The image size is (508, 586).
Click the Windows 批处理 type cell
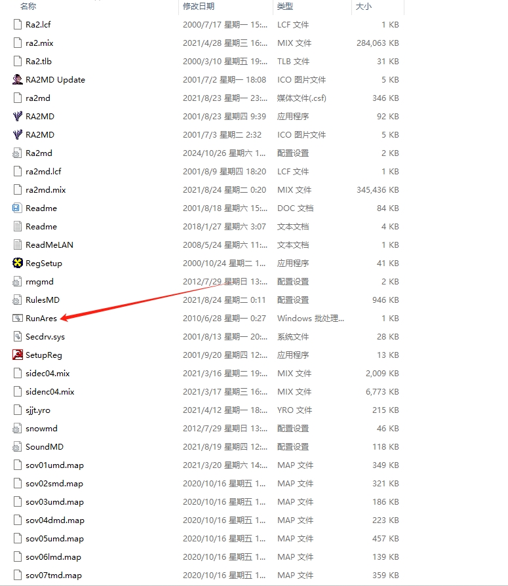coord(310,318)
